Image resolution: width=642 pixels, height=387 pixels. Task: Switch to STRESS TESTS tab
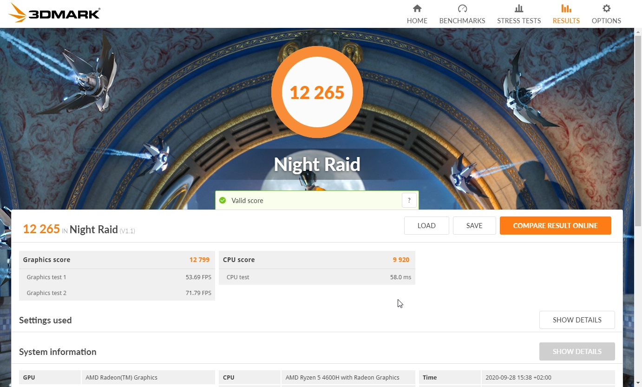519,20
